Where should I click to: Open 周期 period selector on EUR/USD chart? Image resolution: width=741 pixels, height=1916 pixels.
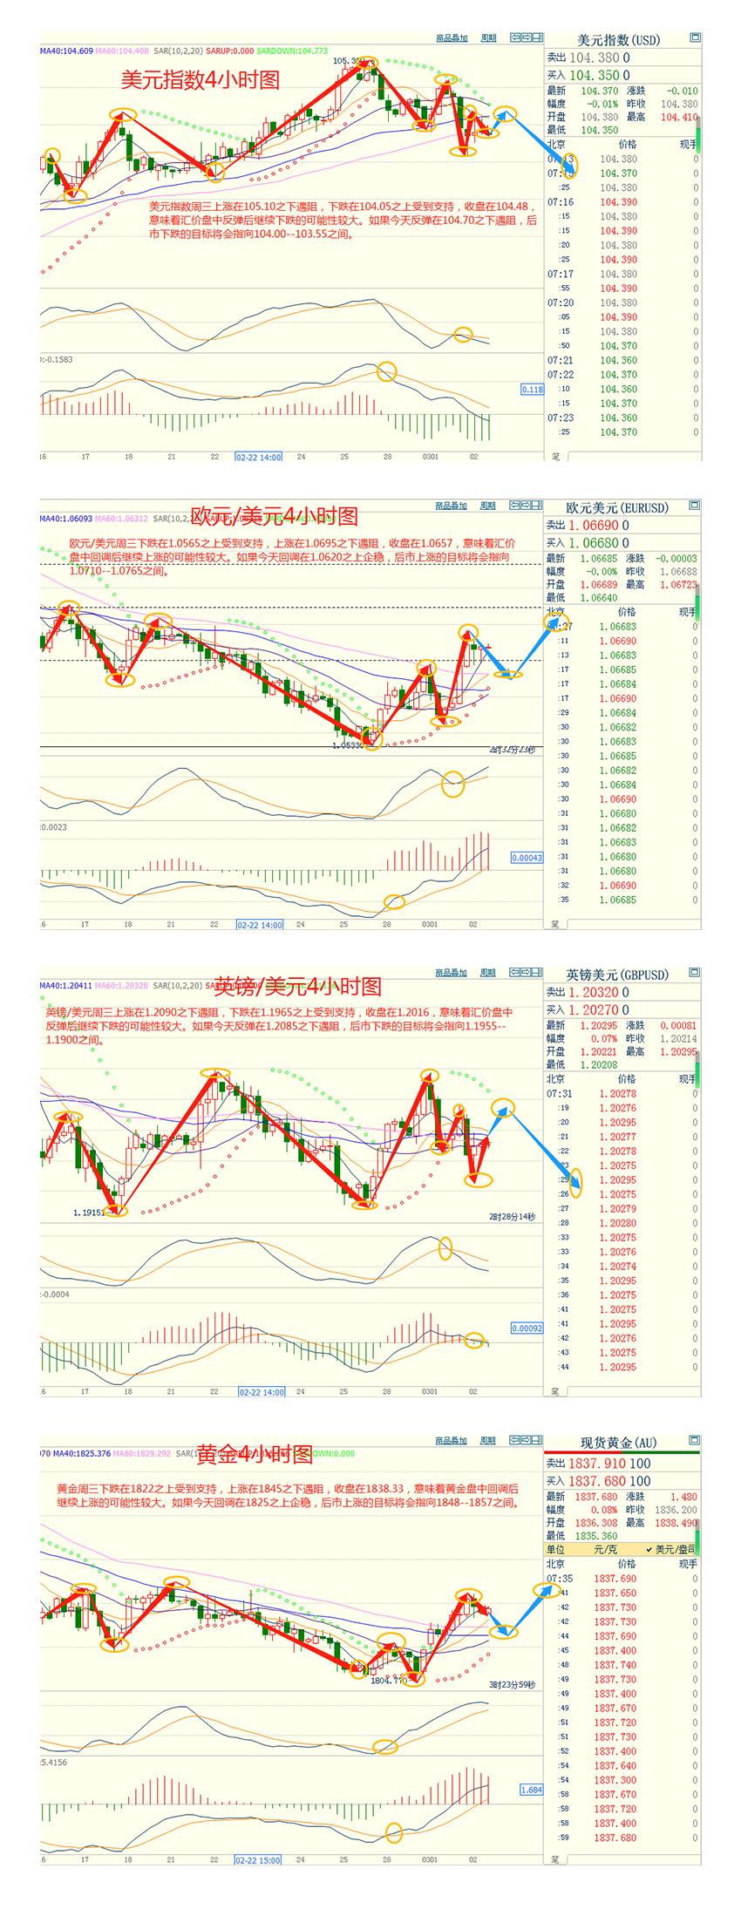pos(488,505)
